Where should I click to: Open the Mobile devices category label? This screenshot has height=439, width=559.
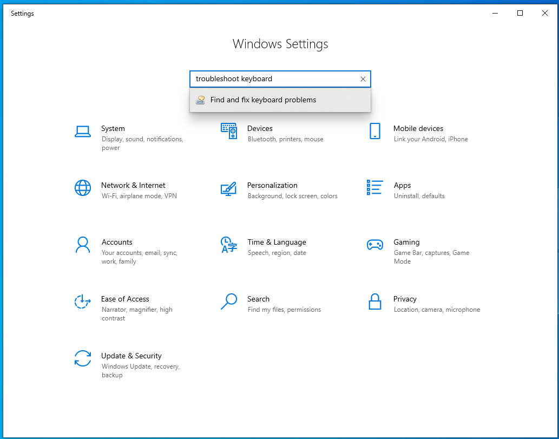point(418,128)
